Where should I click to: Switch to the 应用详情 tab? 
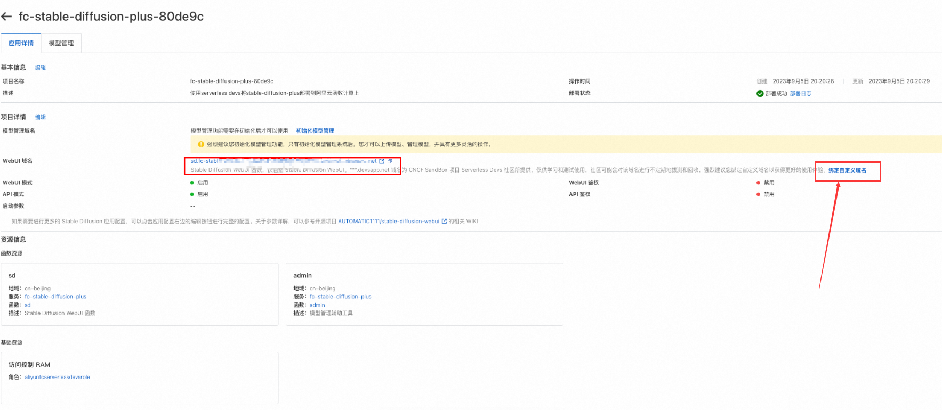coord(21,43)
